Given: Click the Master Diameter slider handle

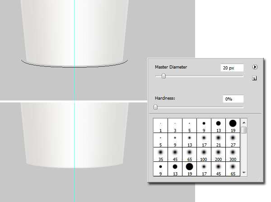Looking at the screenshot, I should point(164,76).
